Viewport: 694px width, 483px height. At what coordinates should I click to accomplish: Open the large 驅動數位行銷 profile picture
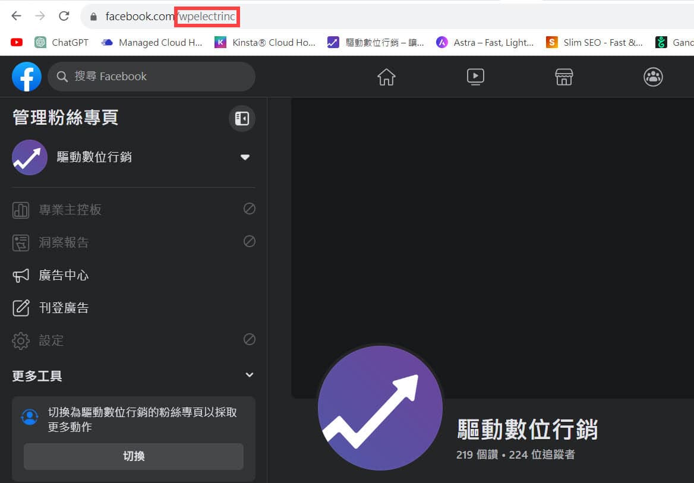pyautogui.click(x=380, y=408)
